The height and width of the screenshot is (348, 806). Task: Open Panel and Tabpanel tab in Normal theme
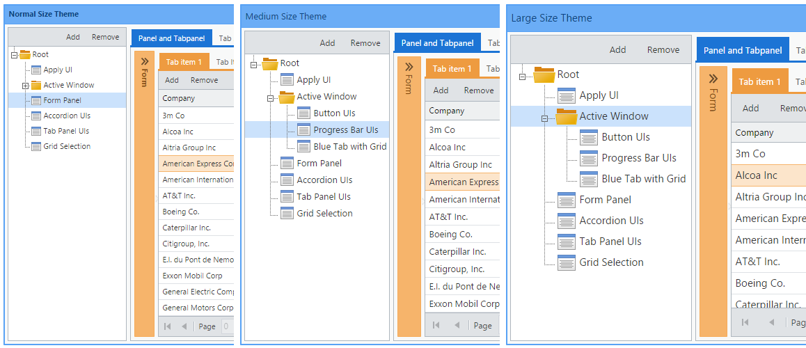coord(172,38)
